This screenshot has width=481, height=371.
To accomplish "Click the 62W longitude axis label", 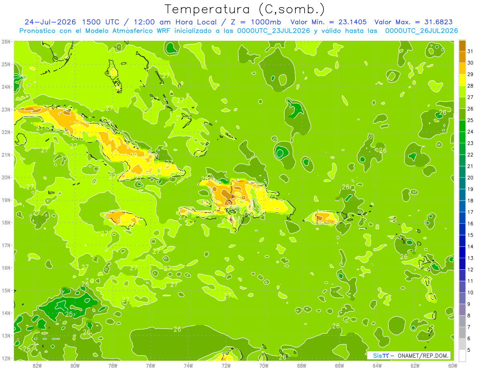I will point(415,365).
